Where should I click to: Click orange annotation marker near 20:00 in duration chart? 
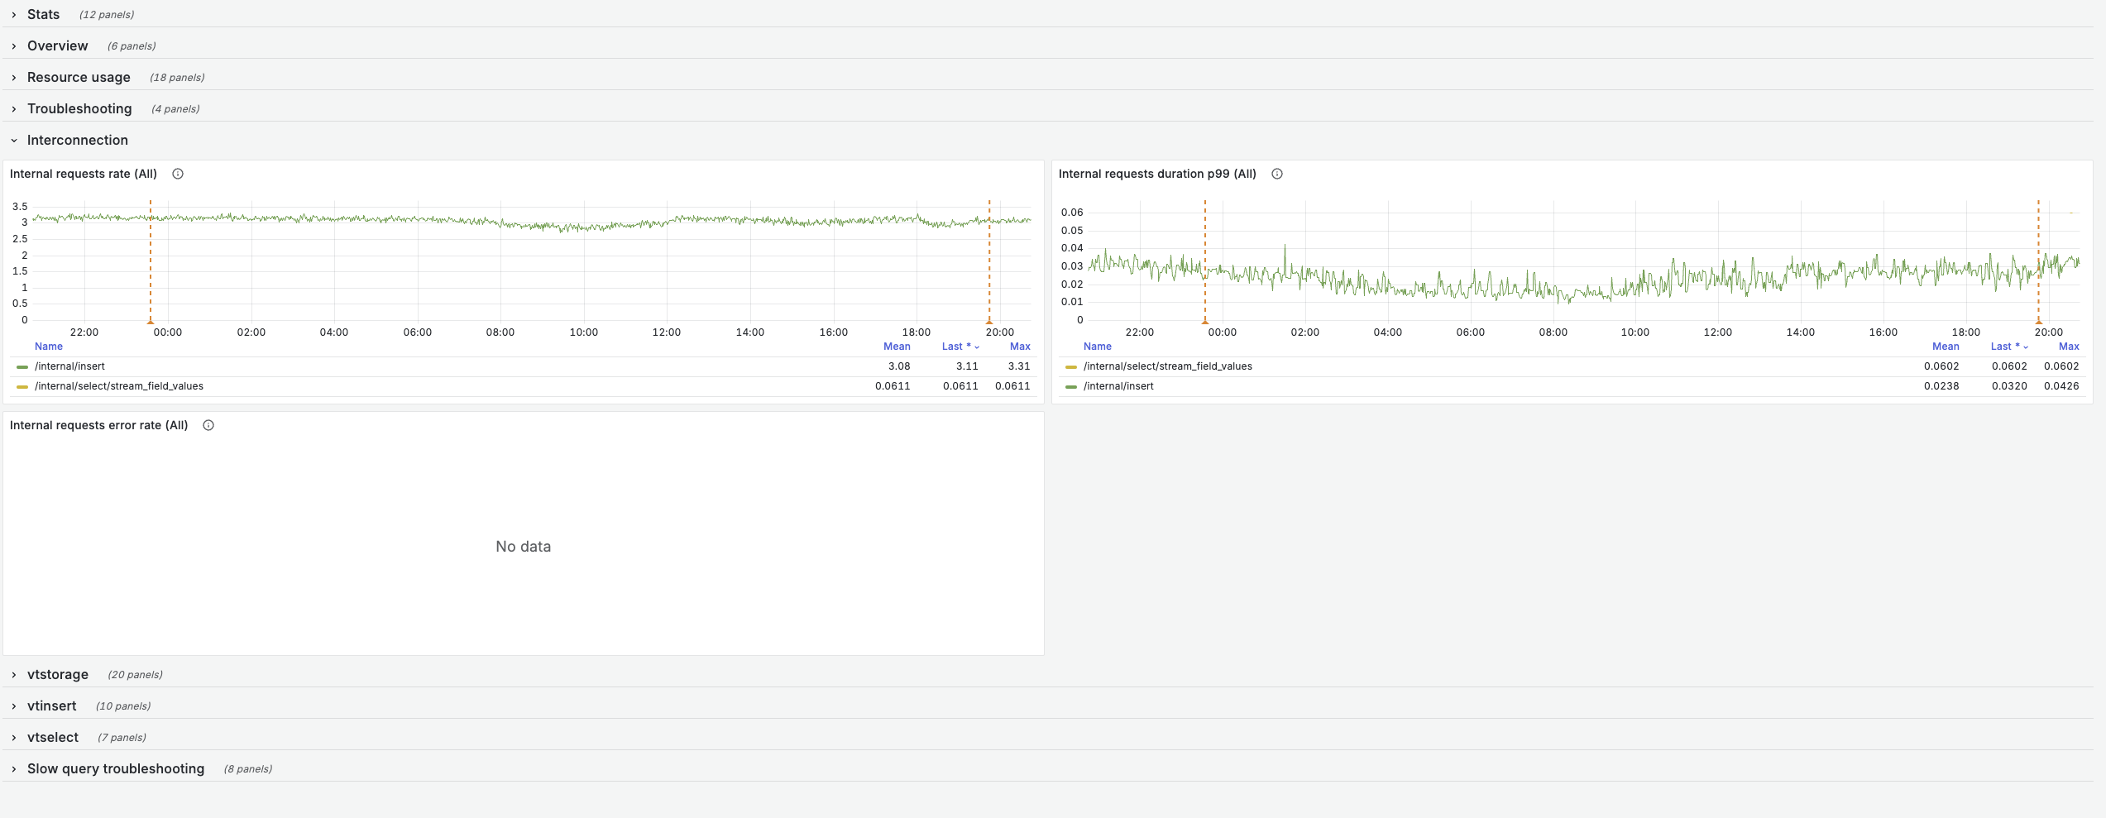pyautogui.click(x=2038, y=321)
